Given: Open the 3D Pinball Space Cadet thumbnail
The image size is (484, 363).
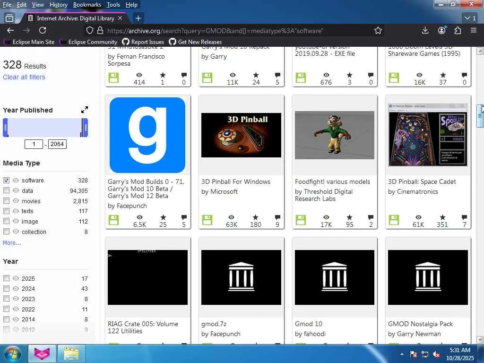Looking at the screenshot, I should tap(428, 135).
